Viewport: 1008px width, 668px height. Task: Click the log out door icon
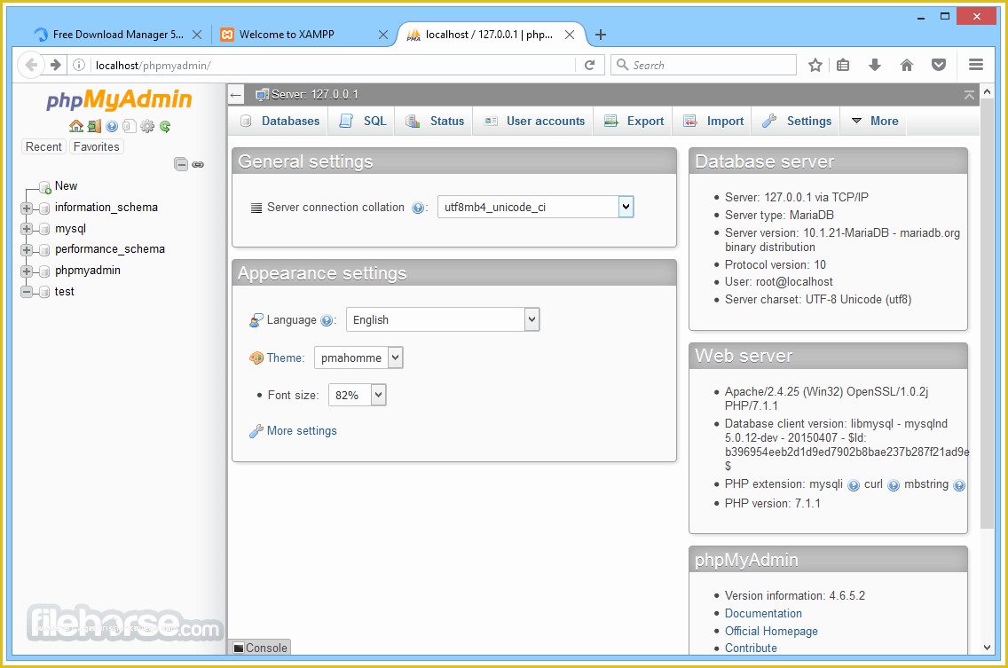pos(94,126)
